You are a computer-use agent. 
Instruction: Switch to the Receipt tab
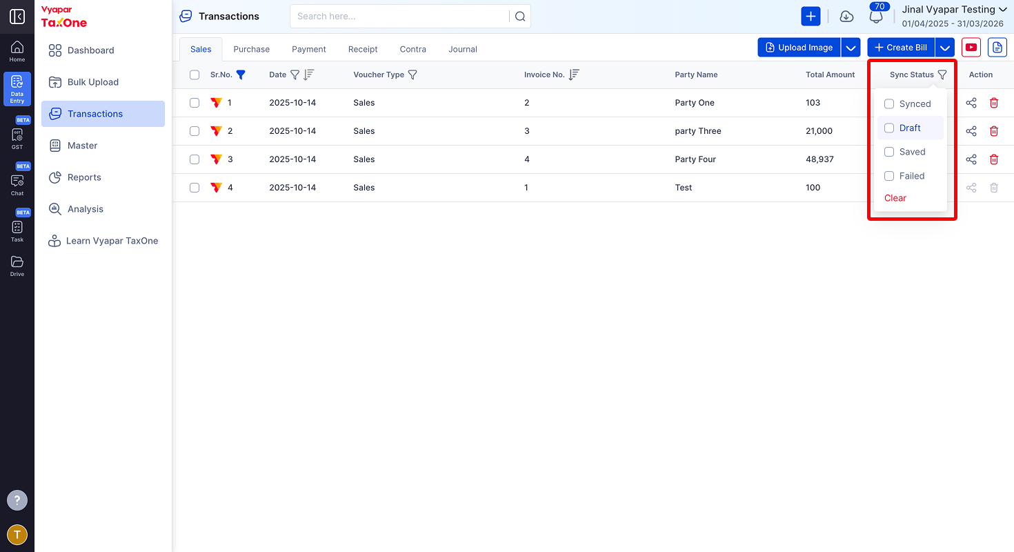pyautogui.click(x=363, y=49)
